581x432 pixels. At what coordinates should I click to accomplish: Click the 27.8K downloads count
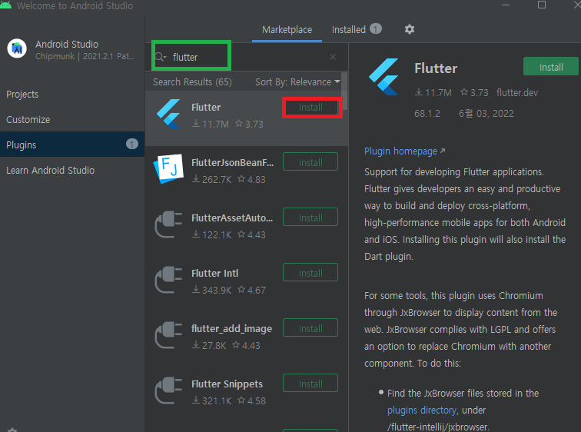[209, 346]
